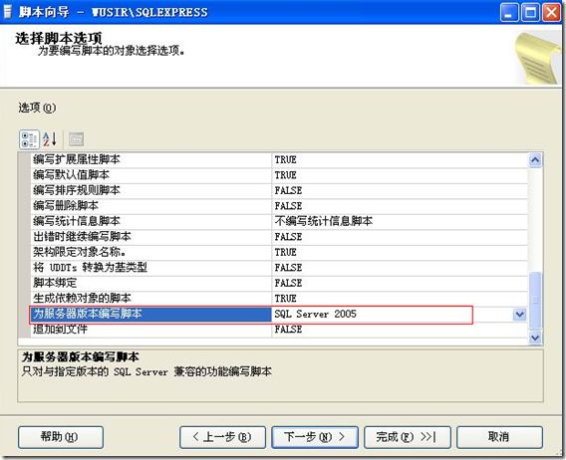The height and width of the screenshot is (460, 566).
Task: Open dropdown for SQL Server 2005 value
Action: pos(519,315)
